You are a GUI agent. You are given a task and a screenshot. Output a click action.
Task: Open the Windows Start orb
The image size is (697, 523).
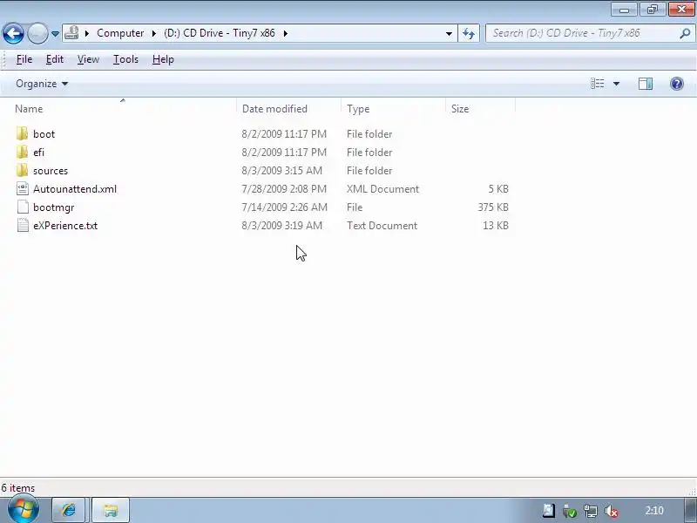24,510
